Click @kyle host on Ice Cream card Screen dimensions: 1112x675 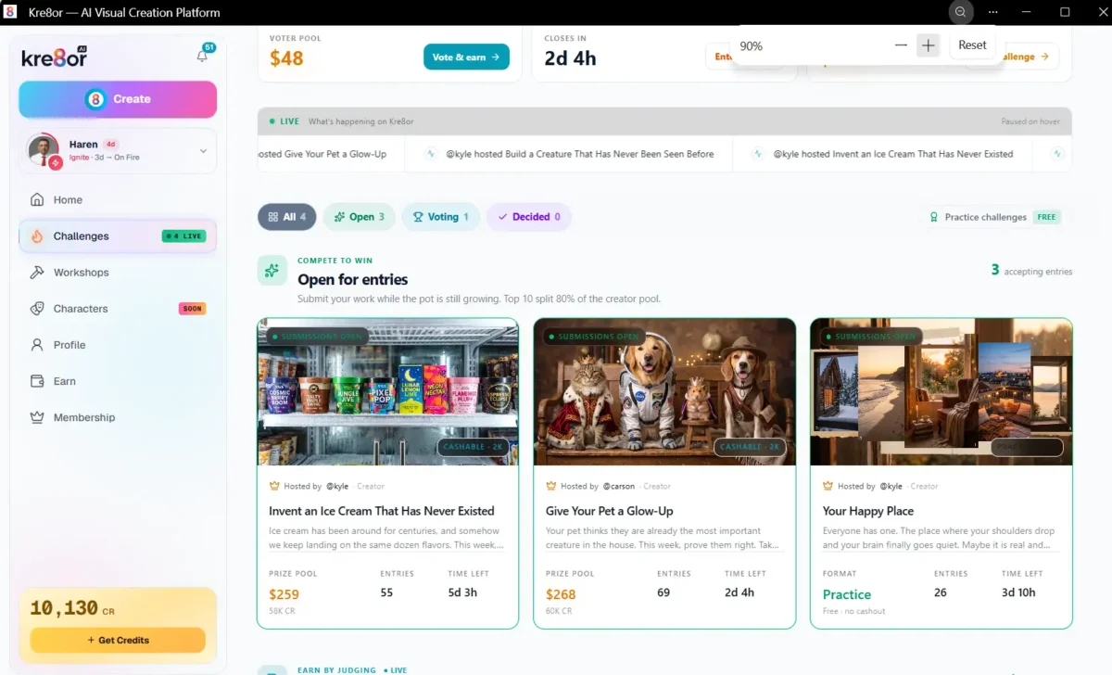click(x=337, y=486)
